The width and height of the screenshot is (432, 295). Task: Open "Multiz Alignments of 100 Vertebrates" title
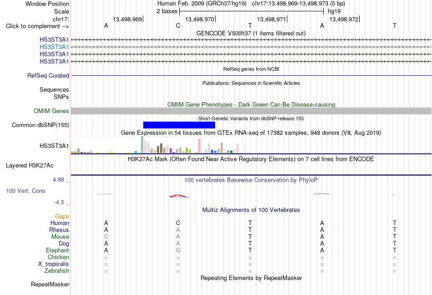point(251,210)
